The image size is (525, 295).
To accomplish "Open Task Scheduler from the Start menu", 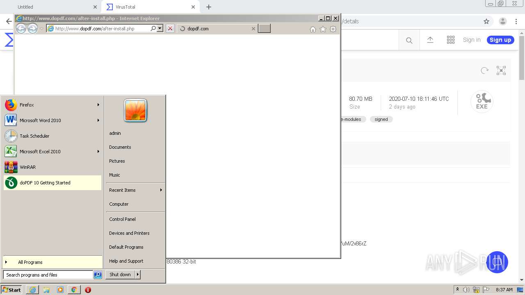I will pos(52,136).
